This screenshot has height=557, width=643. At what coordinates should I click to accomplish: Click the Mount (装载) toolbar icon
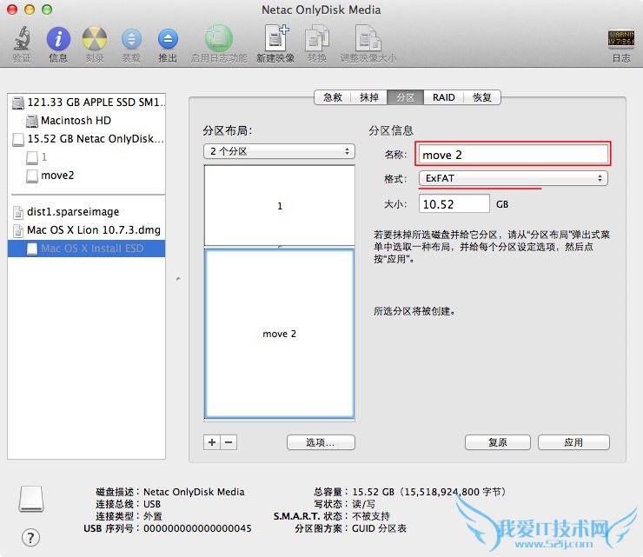pyautogui.click(x=131, y=39)
